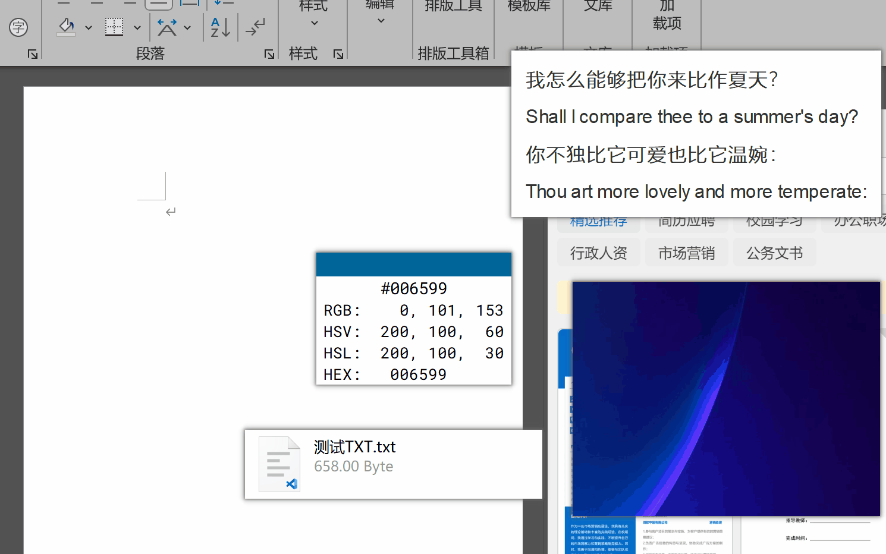Expand the 样式 styles gallery chevron
The image size is (886, 554).
[313, 23]
